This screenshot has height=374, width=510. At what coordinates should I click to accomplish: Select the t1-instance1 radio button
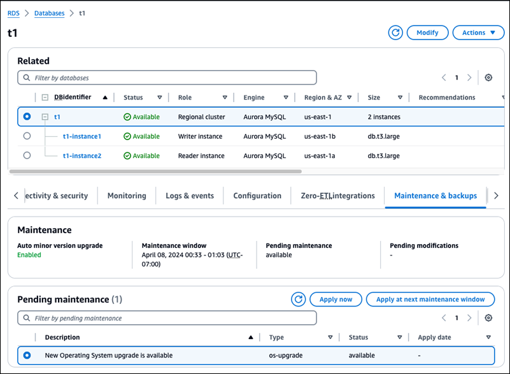pos(26,136)
